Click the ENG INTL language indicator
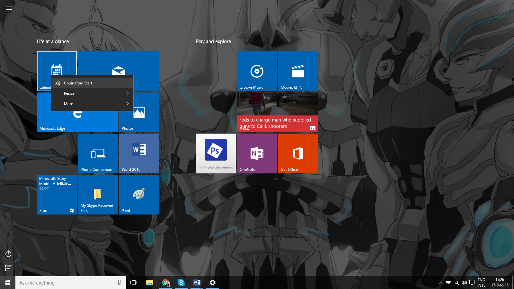 coord(481,283)
